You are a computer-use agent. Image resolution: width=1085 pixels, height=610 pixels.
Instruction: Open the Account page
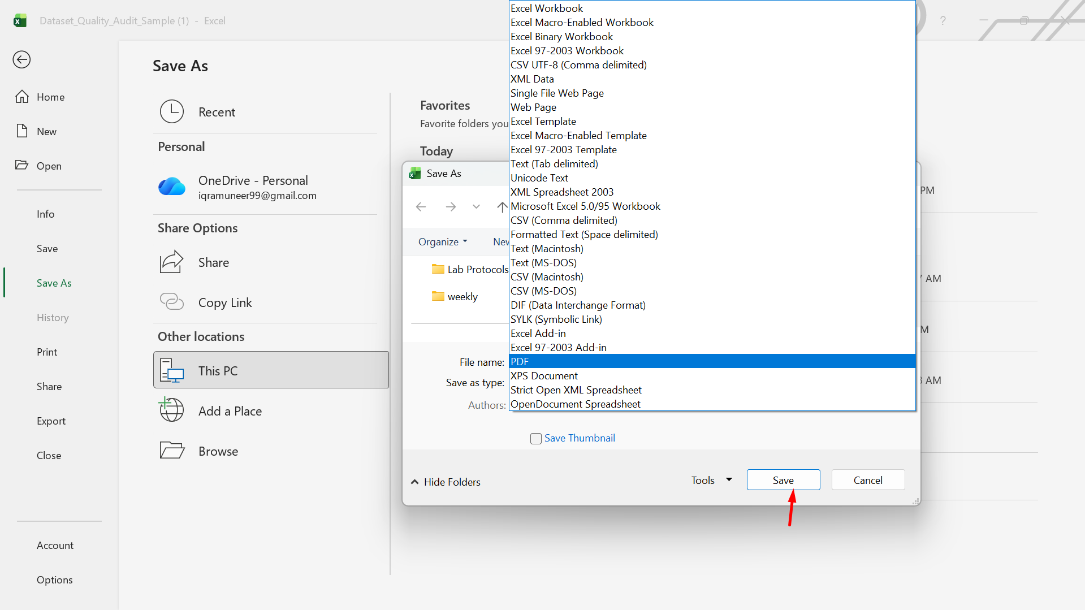[55, 545]
